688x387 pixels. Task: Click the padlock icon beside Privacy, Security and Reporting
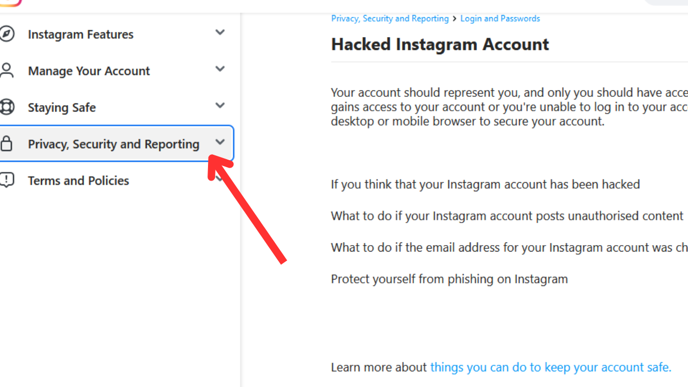[6, 144]
